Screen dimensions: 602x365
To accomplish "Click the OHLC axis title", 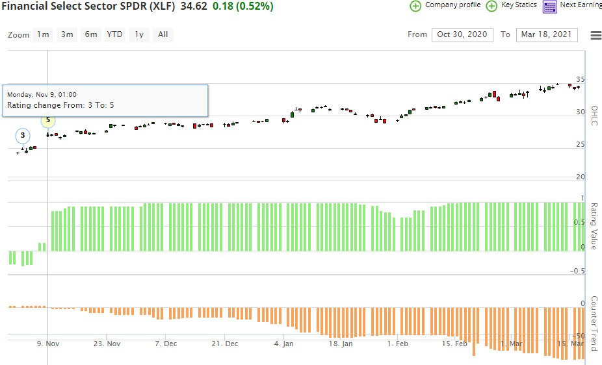I will pyautogui.click(x=594, y=116).
